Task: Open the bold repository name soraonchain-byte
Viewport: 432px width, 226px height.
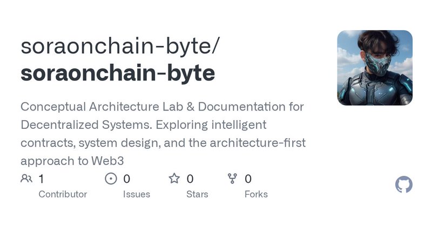Action: click(x=118, y=73)
